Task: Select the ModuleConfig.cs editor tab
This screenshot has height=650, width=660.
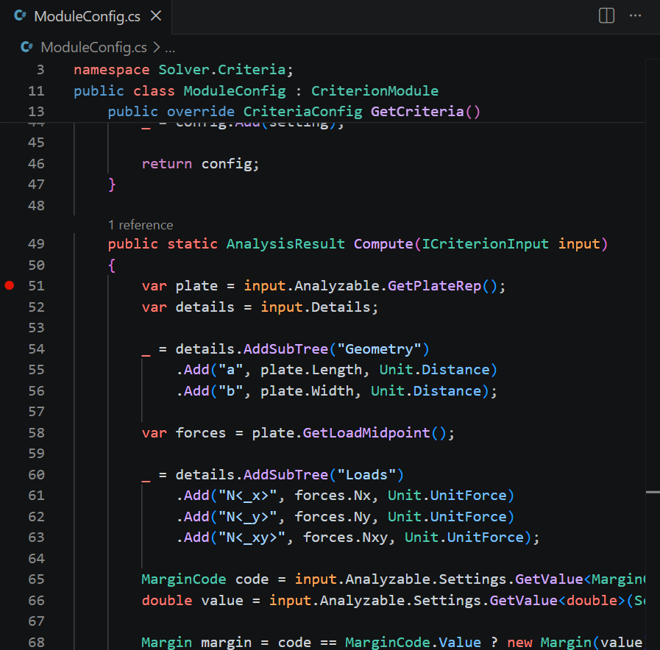Action: [x=86, y=16]
